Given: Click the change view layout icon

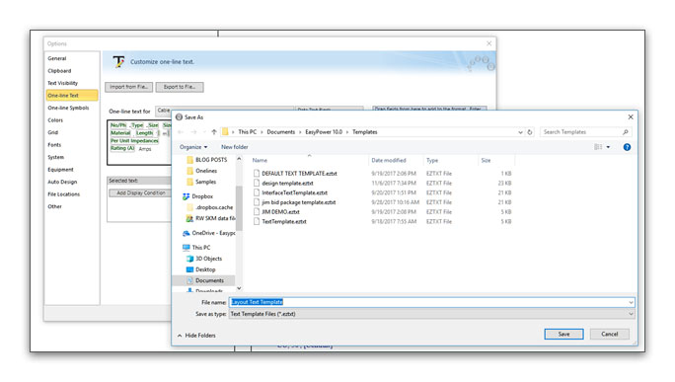Looking at the screenshot, I should [598, 147].
